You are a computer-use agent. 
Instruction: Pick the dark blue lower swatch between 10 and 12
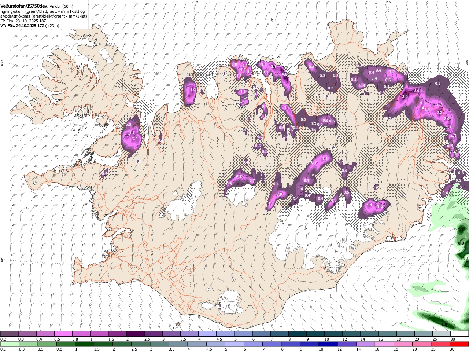pyautogui.click(x=328, y=344)
